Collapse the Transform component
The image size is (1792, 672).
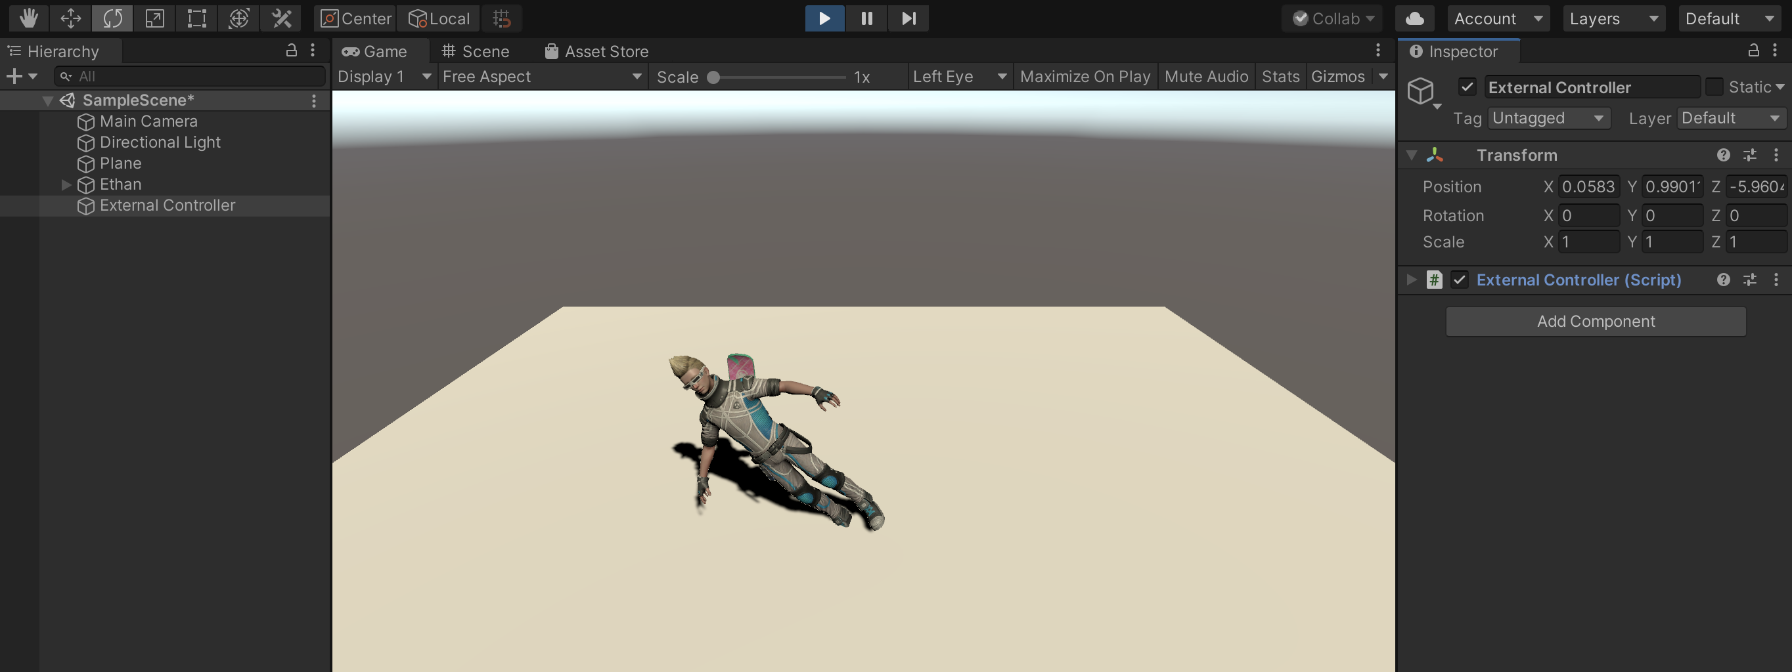point(1411,155)
